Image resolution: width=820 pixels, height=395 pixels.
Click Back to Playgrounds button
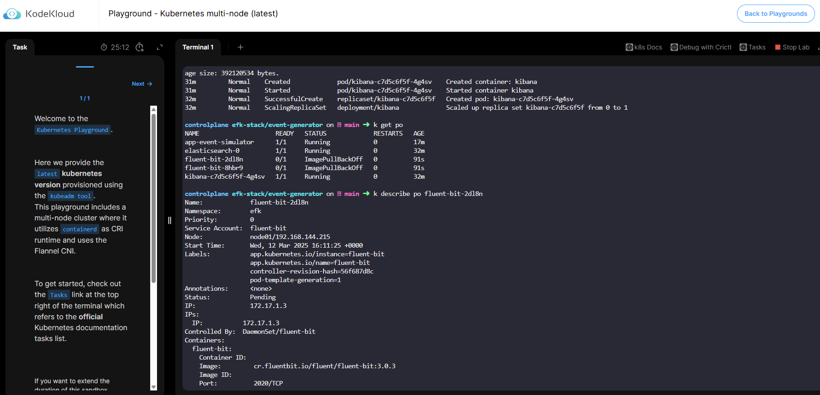[776, 14]
